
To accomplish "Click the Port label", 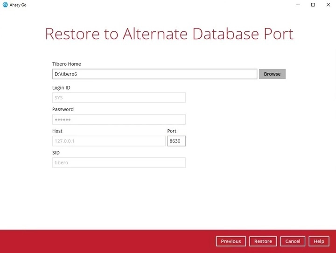I will 172,131.
